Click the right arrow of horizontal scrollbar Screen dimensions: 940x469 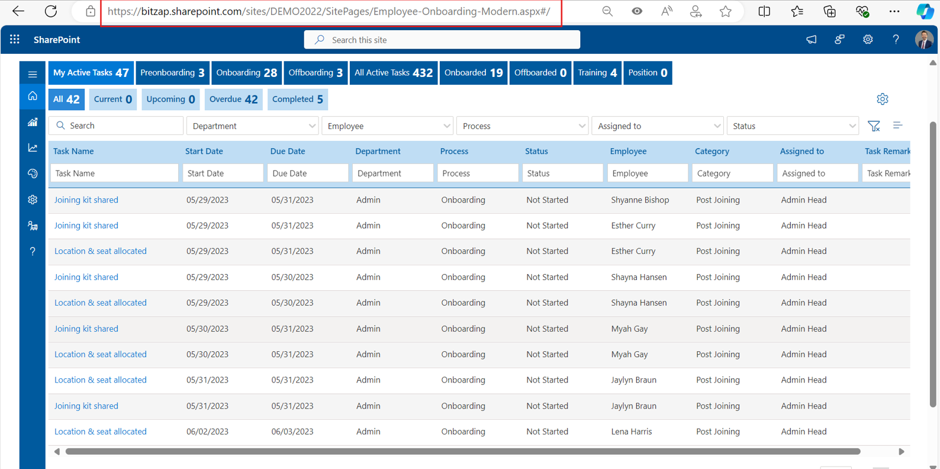902,452
